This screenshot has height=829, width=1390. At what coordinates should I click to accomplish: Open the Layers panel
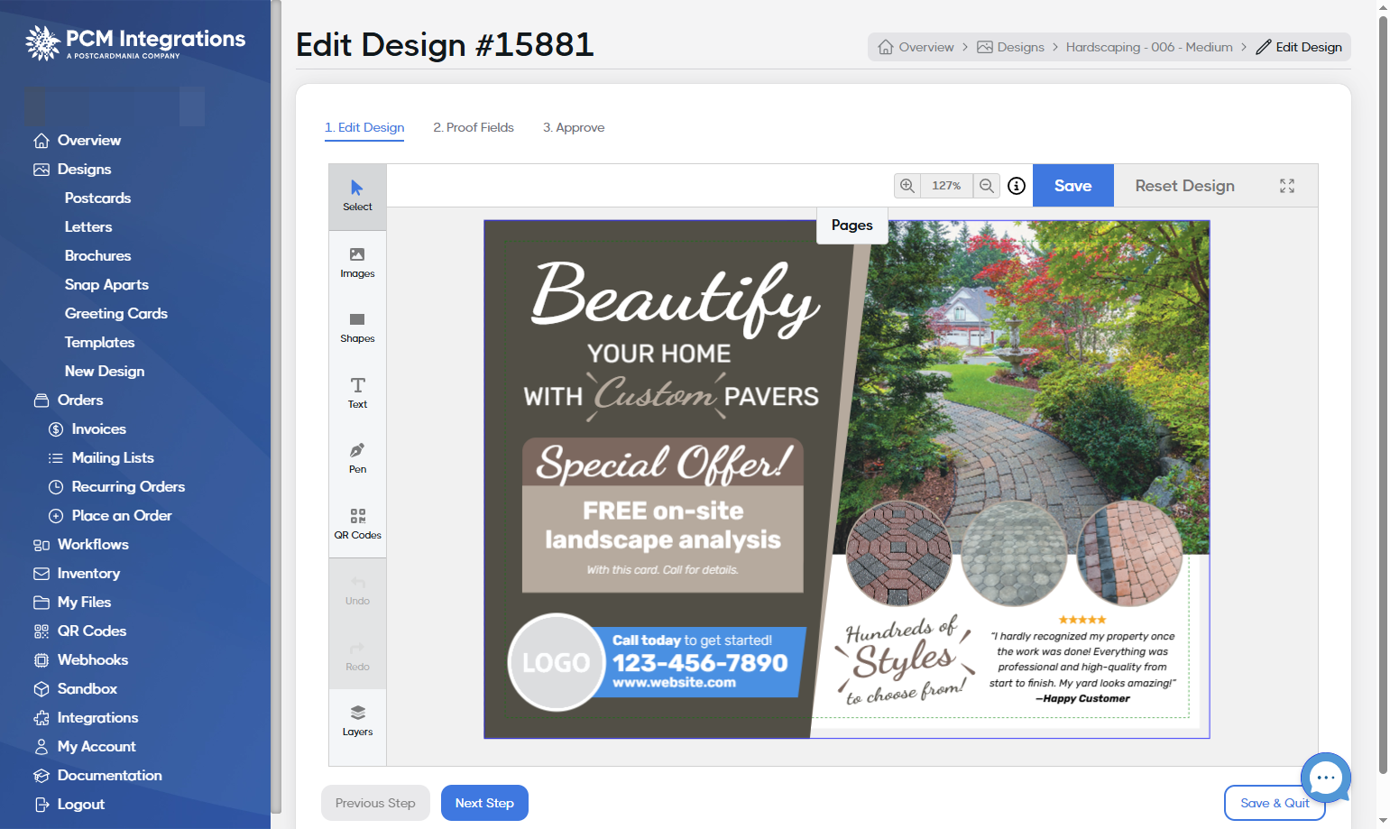[x=357, y=721]
